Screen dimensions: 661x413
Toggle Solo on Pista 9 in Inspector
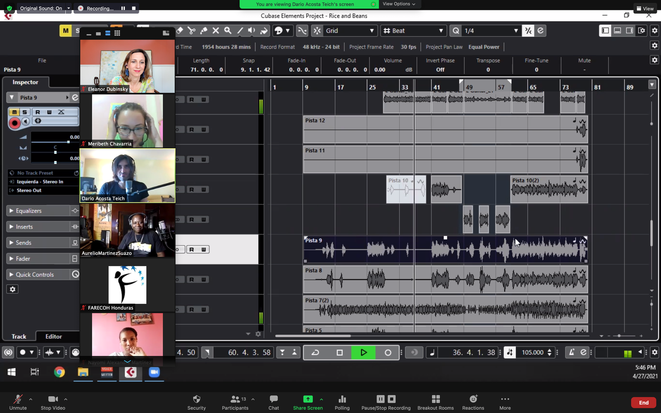(25, 112)
